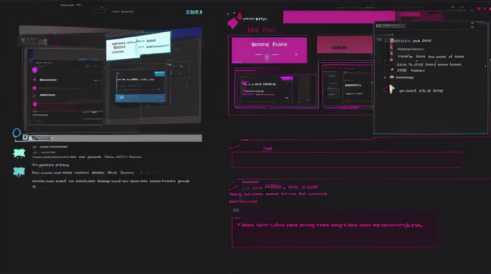Toggle the second magenta round bullet in left panel
Image resolution: width=491 pixels, height=274 pixels.
(35, 88)
